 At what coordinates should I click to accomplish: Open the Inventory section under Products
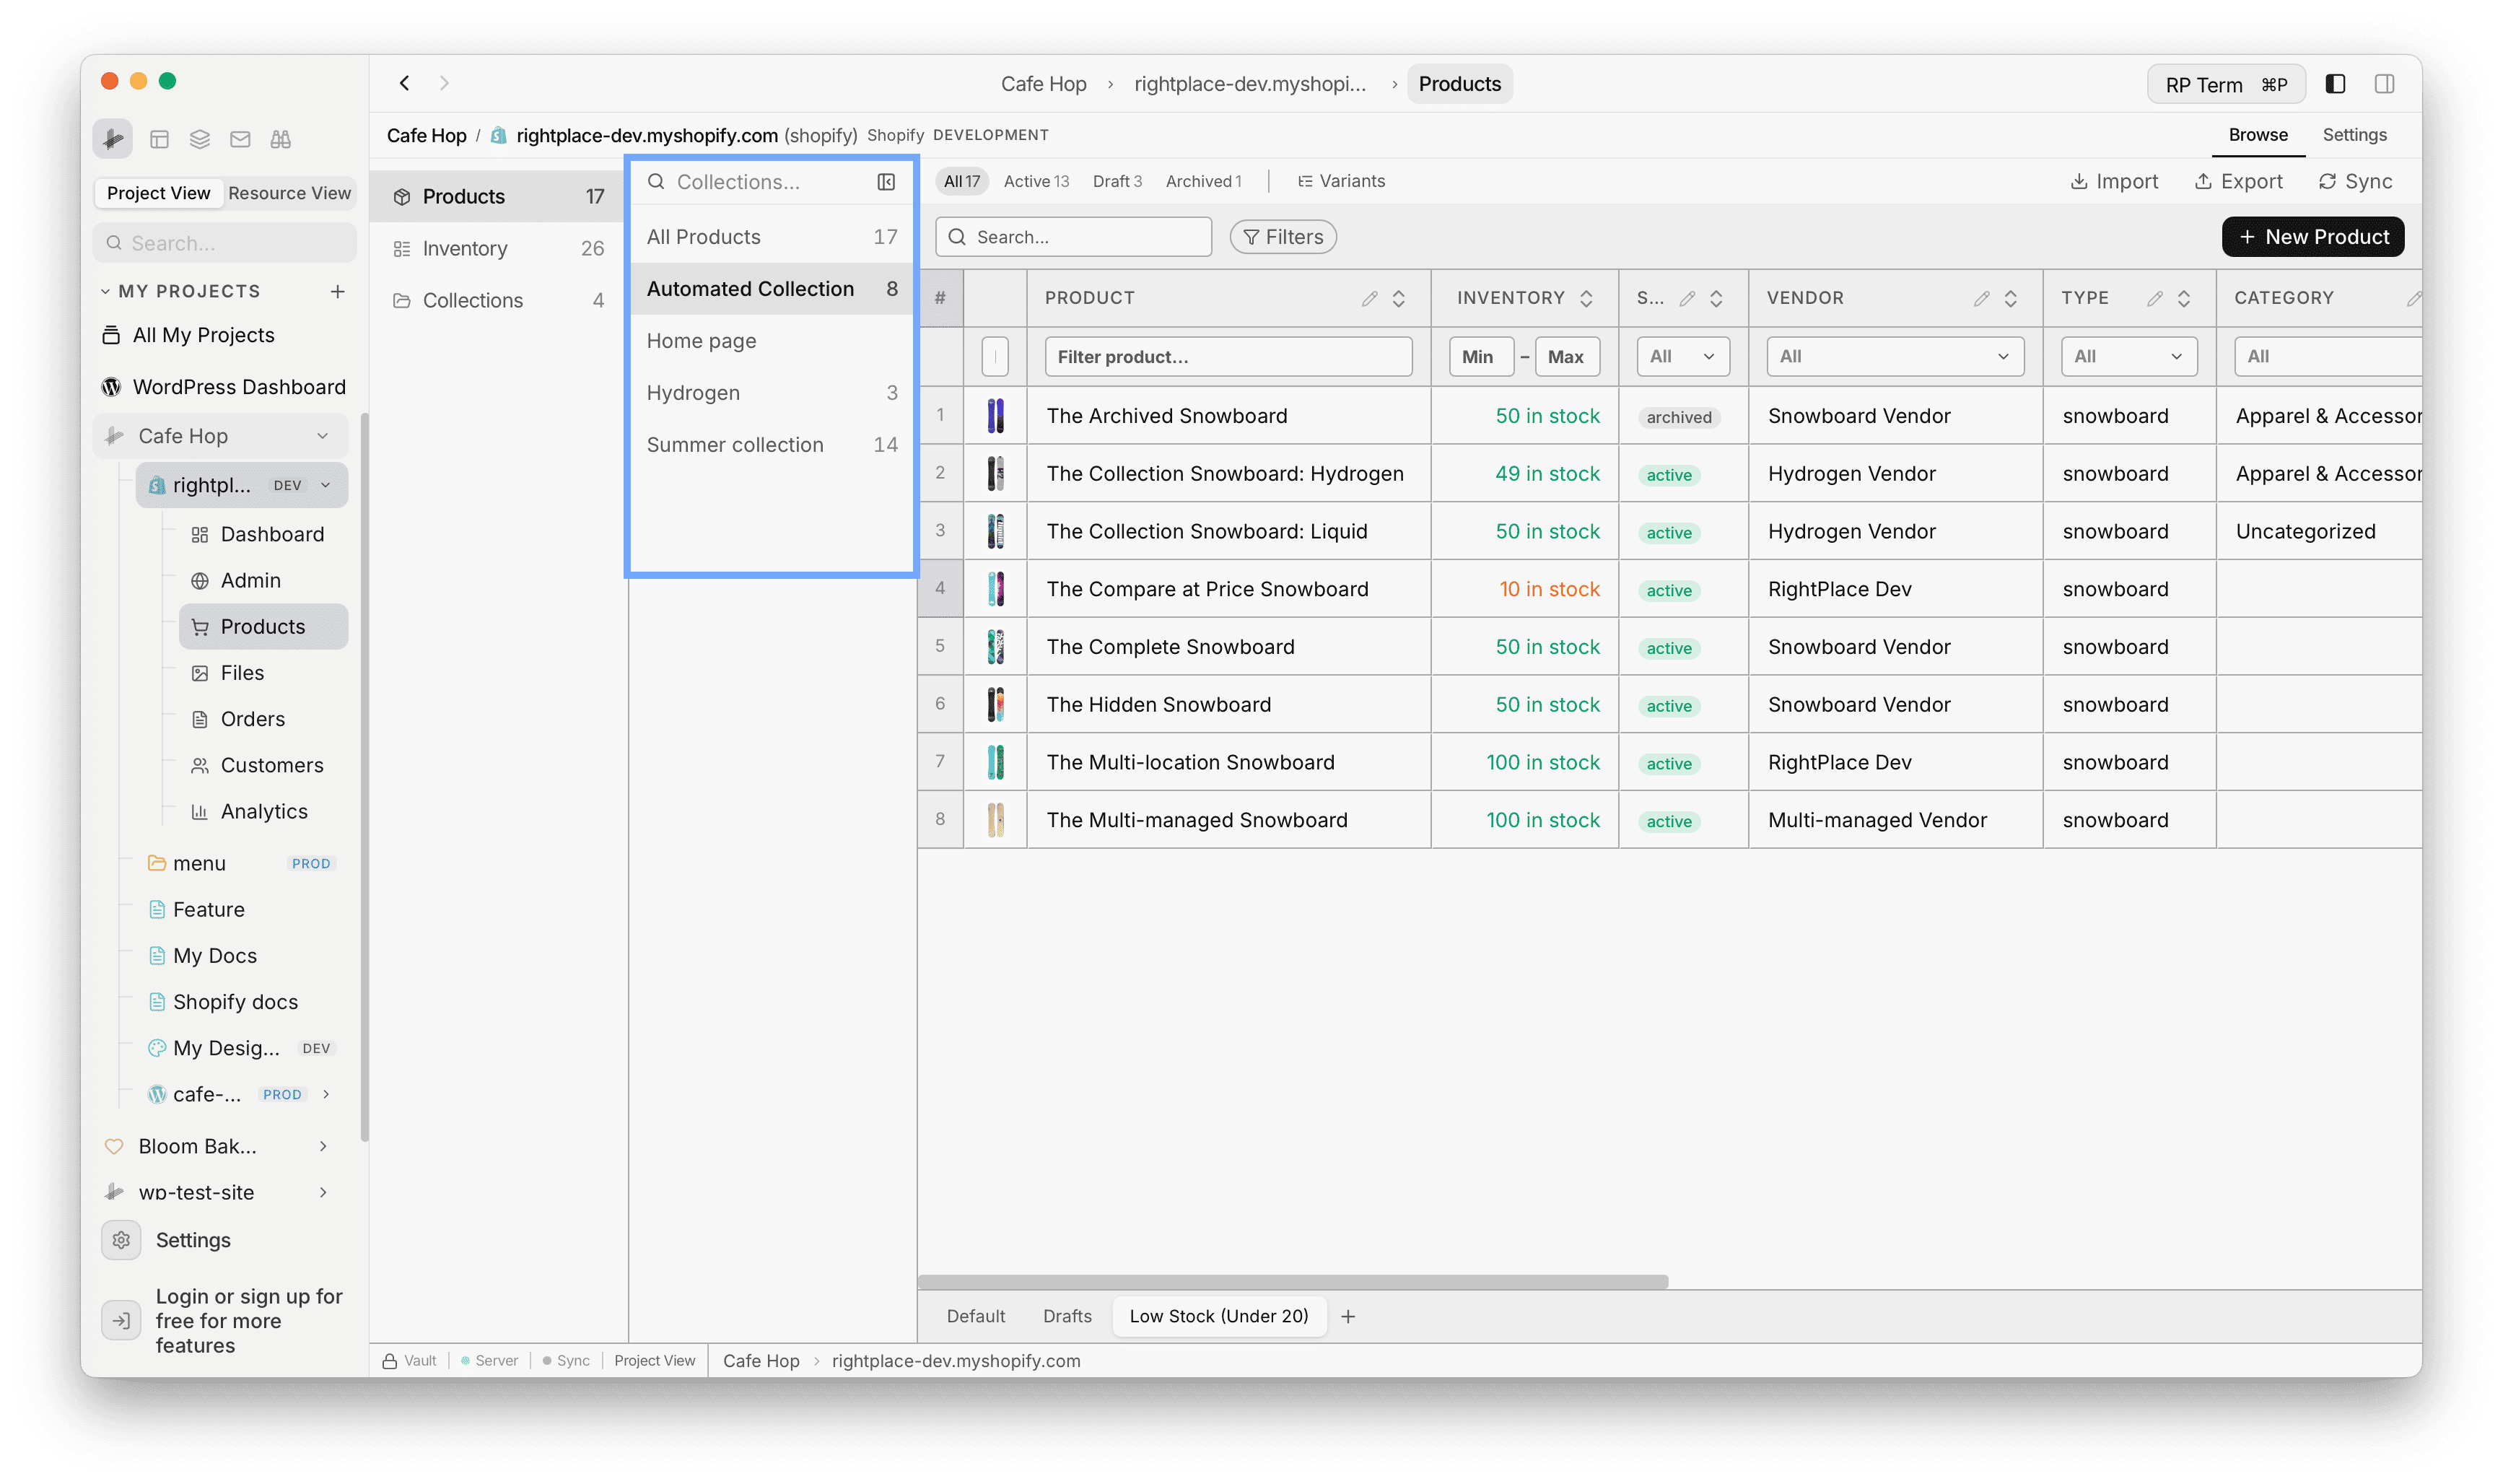[464, 247]
